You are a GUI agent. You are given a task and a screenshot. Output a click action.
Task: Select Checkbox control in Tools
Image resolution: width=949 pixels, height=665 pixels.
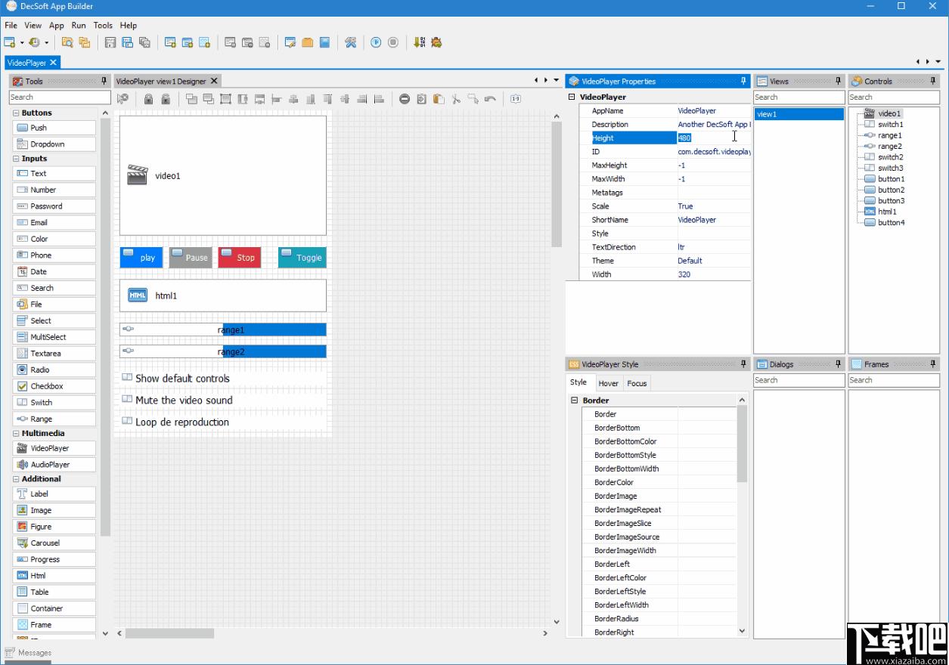54,386
